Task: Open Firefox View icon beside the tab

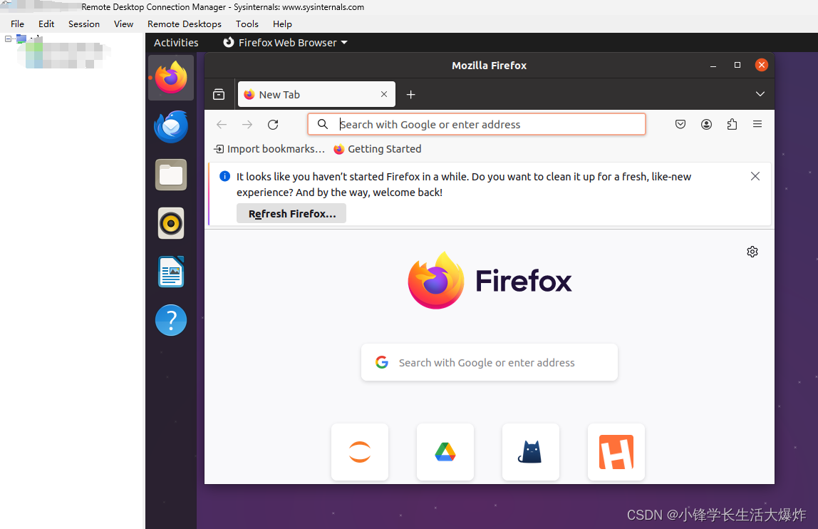Action: (x=219, y=95)
